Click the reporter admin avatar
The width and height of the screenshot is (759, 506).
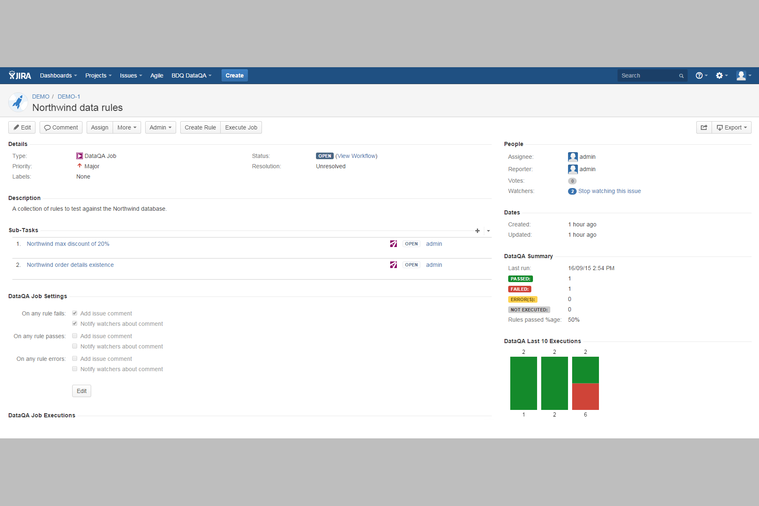(x=573, y=169)
